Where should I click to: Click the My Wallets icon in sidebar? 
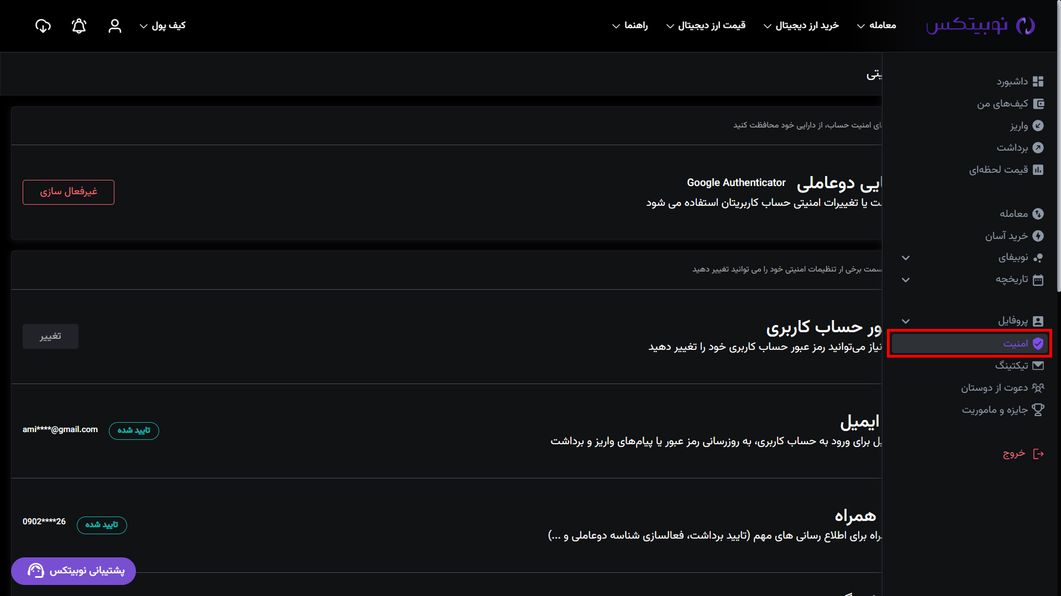coord(1038,104)
